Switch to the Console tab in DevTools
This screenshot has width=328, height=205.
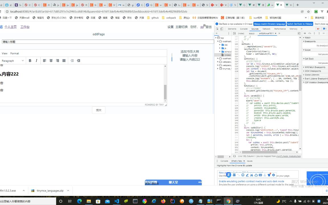[x=244, y=29]
